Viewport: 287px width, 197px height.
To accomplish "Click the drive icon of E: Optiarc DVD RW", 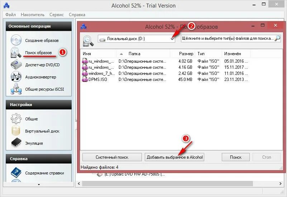I will coord(100,174).
